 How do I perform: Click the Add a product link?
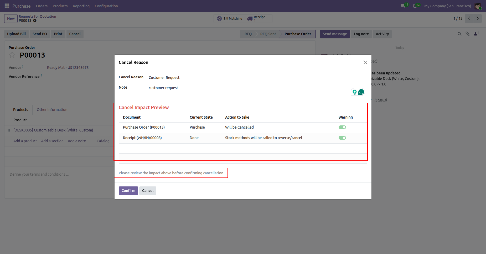pos(25,141)
